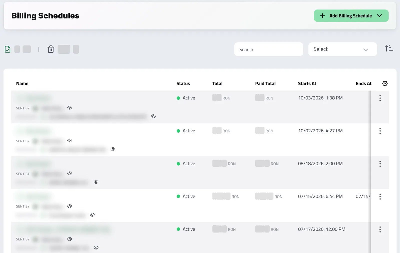View recipient details in the 07/15/2026 row
The image size is (400, 253).
[x=92, y=215]
